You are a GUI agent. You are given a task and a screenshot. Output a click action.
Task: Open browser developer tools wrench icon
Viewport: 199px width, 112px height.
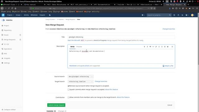(9, 8)
